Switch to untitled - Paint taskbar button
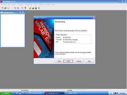This screenshot has width=127, height=95. 74,93
